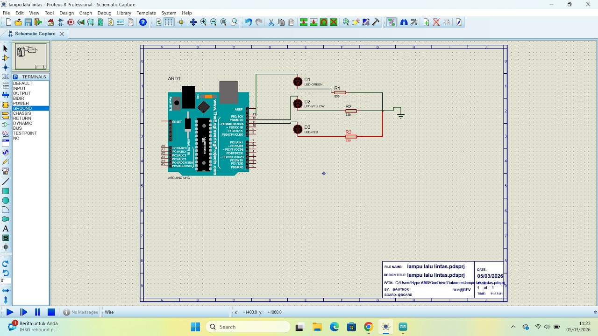Remove the current sheet icon
The width and height of the screenshot is (598, 336).
point(436,22)
